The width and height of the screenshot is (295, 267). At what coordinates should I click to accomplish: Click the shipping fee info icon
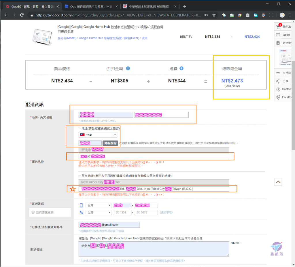pyautogui.click(x=181, y=68)
